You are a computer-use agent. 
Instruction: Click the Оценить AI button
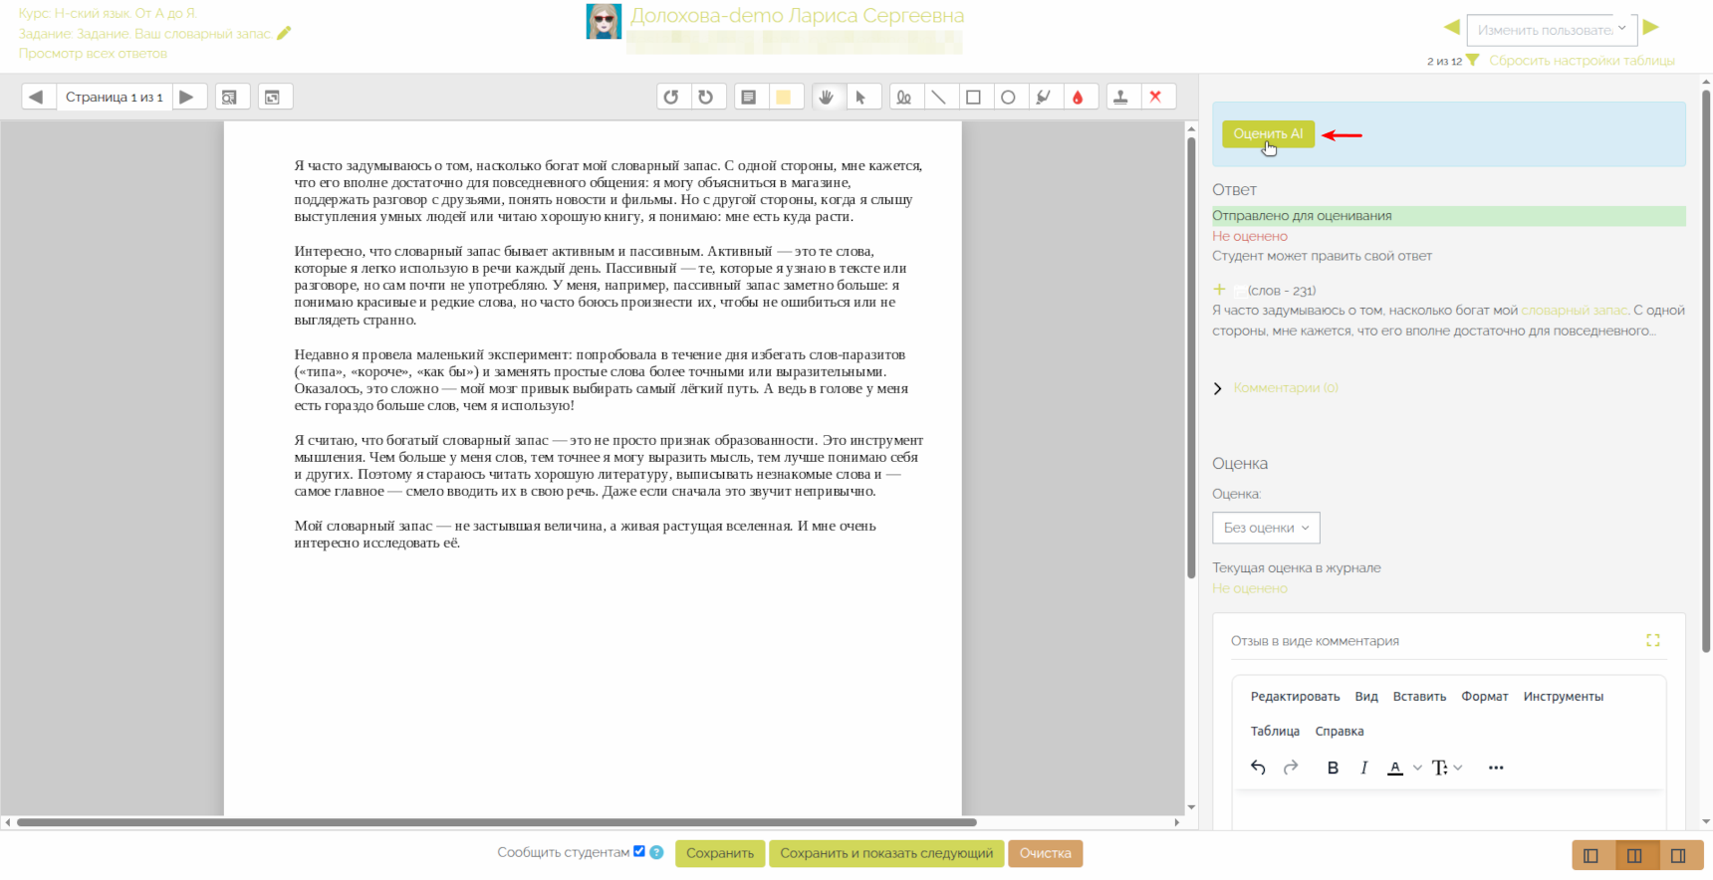click(1268, 133)
